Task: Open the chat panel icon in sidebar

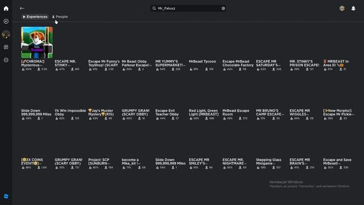Action: (6, 47)
